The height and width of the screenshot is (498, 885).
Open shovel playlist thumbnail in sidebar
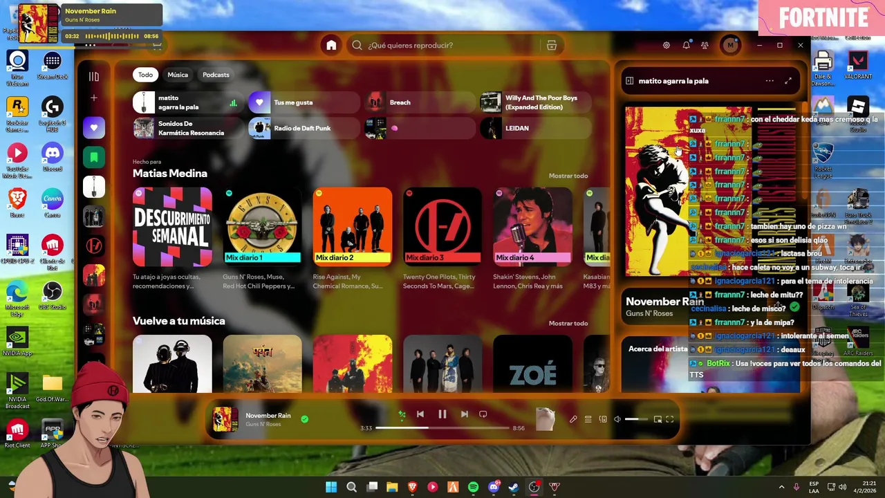(x=94, y=187)
